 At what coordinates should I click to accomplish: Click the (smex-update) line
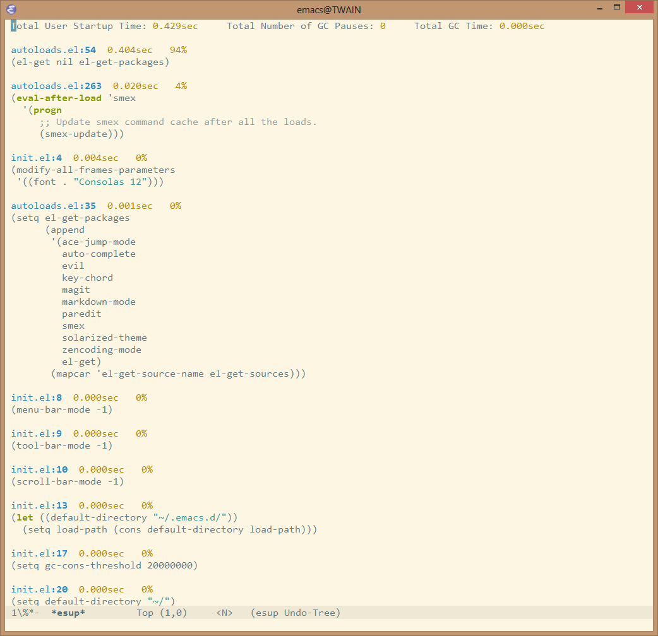pos(82,134)
